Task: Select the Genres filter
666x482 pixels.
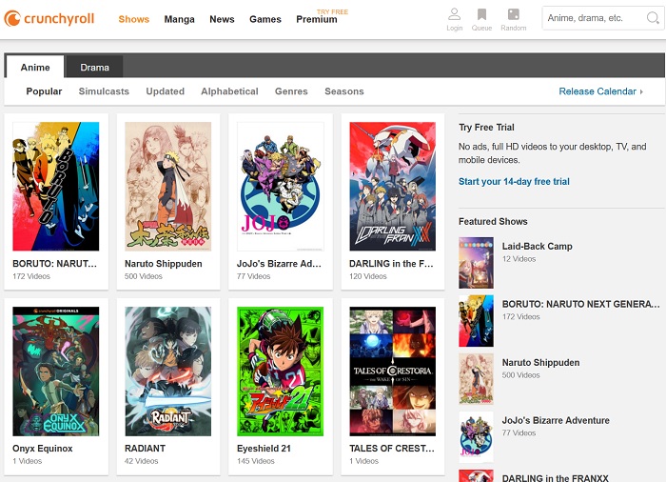Action: [291, 91]
